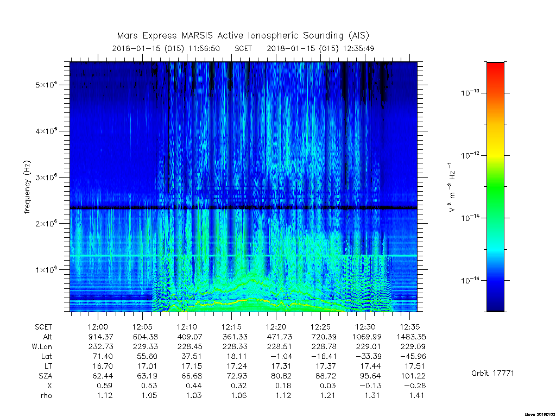Select the 12:00 time axis label
This screenshot has height=417, width=556.
coord(98,327)
